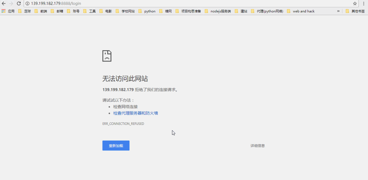Image resolution: width=368 pixels, height=180 pixels.
Task: Open the python bookmark folder
Action: (x=147, y=11)
